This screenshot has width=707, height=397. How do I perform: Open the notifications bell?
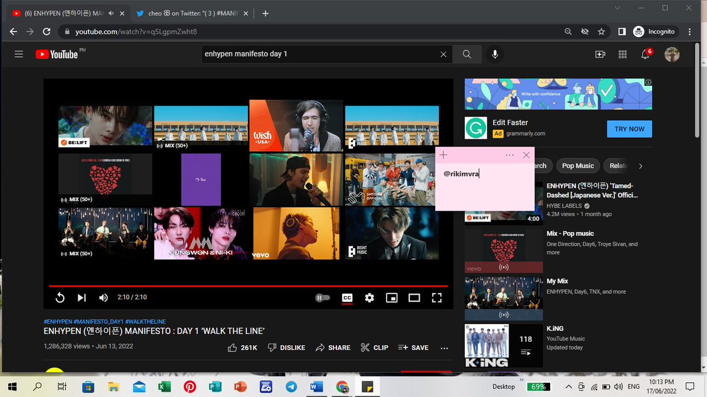pos(646,54)
